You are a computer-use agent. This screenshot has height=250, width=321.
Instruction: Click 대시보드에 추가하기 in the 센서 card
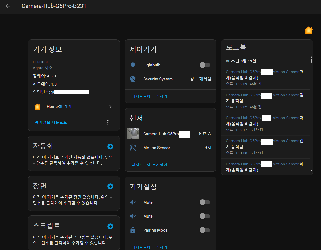(x=150, y=165)
